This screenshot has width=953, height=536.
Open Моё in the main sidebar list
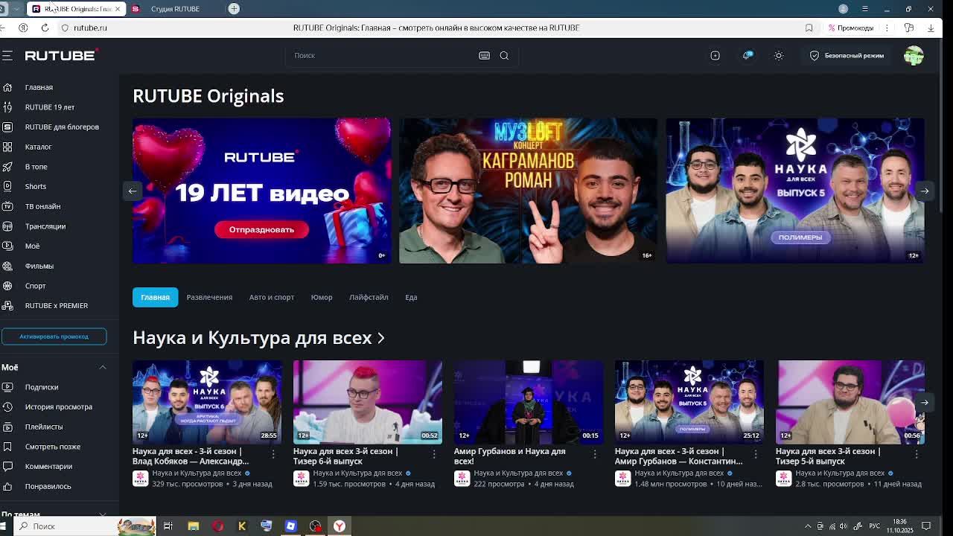(32, 246)
